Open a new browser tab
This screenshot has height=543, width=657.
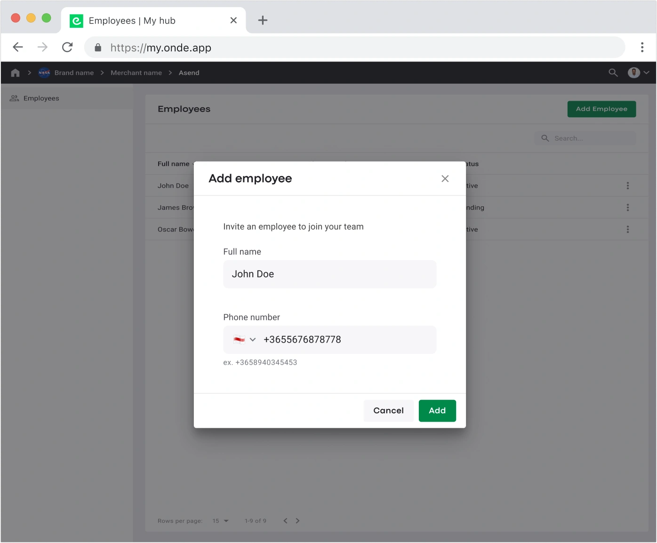[263, 20]
